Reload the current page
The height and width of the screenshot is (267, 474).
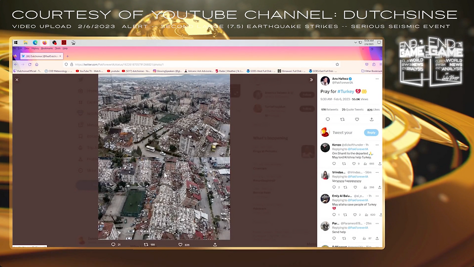30,64
